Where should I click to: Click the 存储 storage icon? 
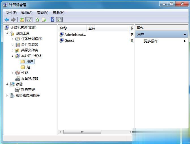[12, 84]
